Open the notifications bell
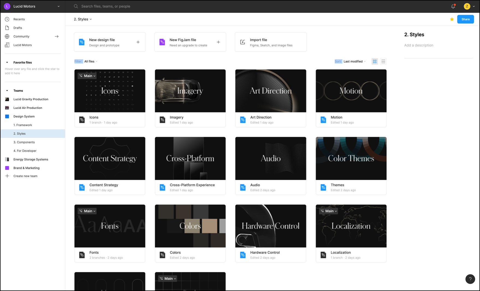The height and width of the screenshot is (291, 480). pos(453,6)
